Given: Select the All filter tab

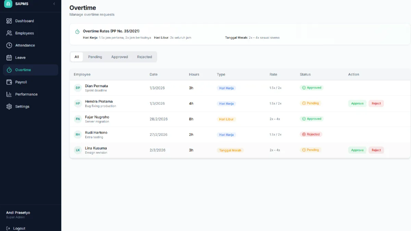Looking at the screenshot, I should [x=77, y=57].
